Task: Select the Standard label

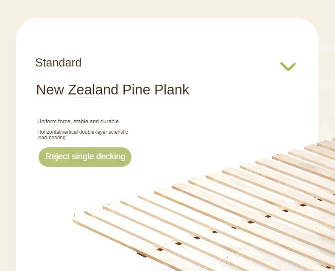Action: [x=58, y=63]
